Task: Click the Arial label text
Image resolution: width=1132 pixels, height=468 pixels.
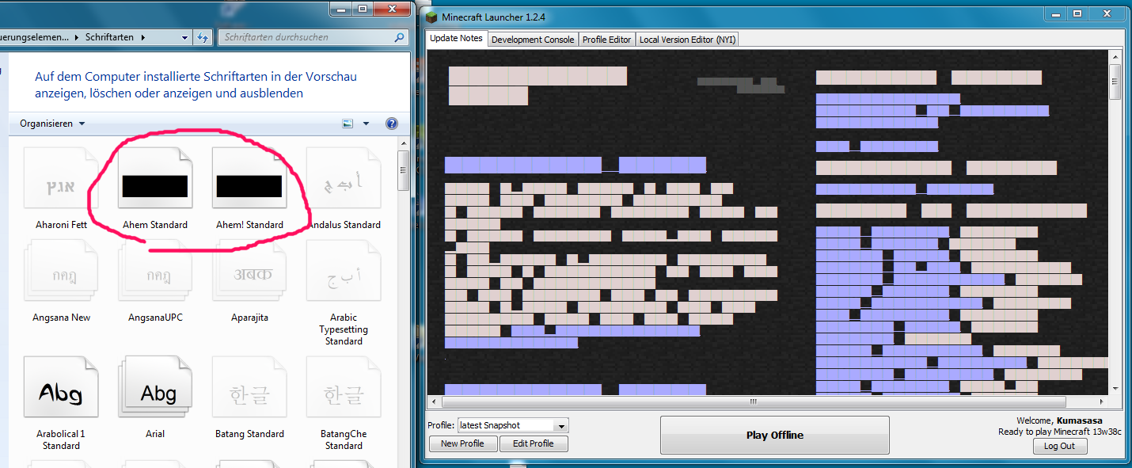Action: tap(155, 434)
